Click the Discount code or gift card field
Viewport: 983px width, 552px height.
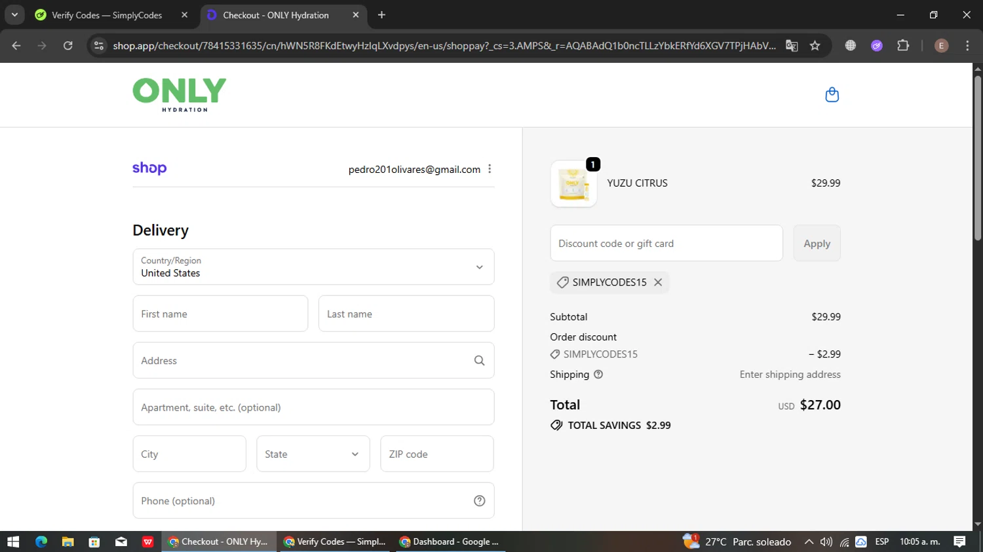tap(666, 243)
